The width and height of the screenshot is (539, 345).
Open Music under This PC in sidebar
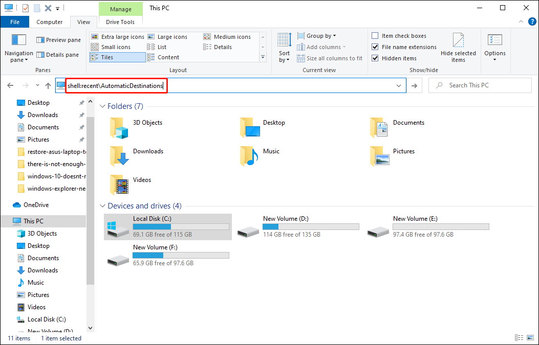pyautogui.click(x=36, y=283)
